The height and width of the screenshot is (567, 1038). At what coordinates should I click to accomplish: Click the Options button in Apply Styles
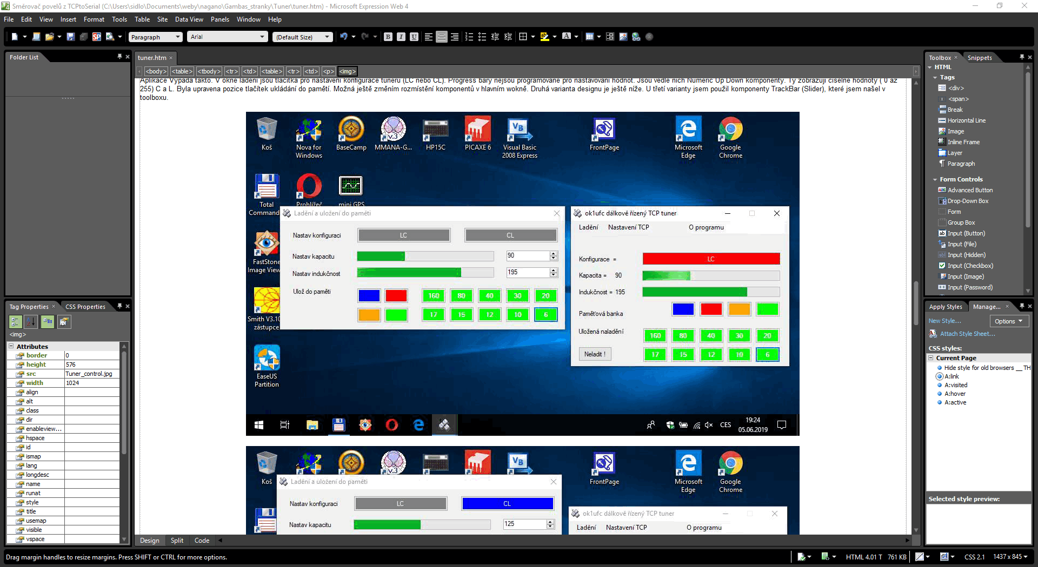pyautogui.click(x=1008, y=321)
